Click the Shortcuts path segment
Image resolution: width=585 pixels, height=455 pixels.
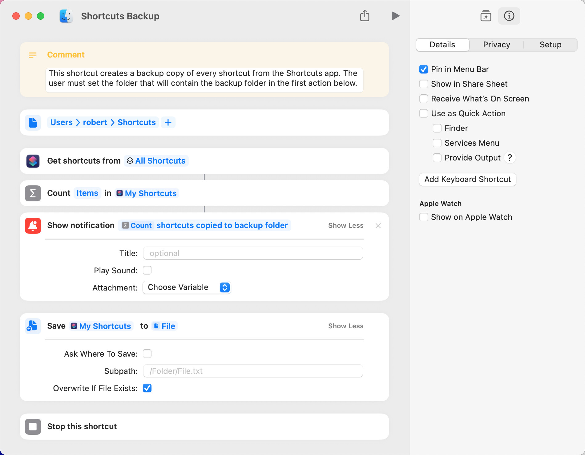pyautogui.click(x=137, y=122)
